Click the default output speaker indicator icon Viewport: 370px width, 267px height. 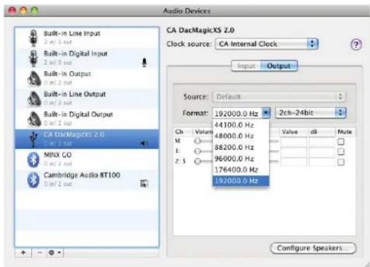click(144, 143)
